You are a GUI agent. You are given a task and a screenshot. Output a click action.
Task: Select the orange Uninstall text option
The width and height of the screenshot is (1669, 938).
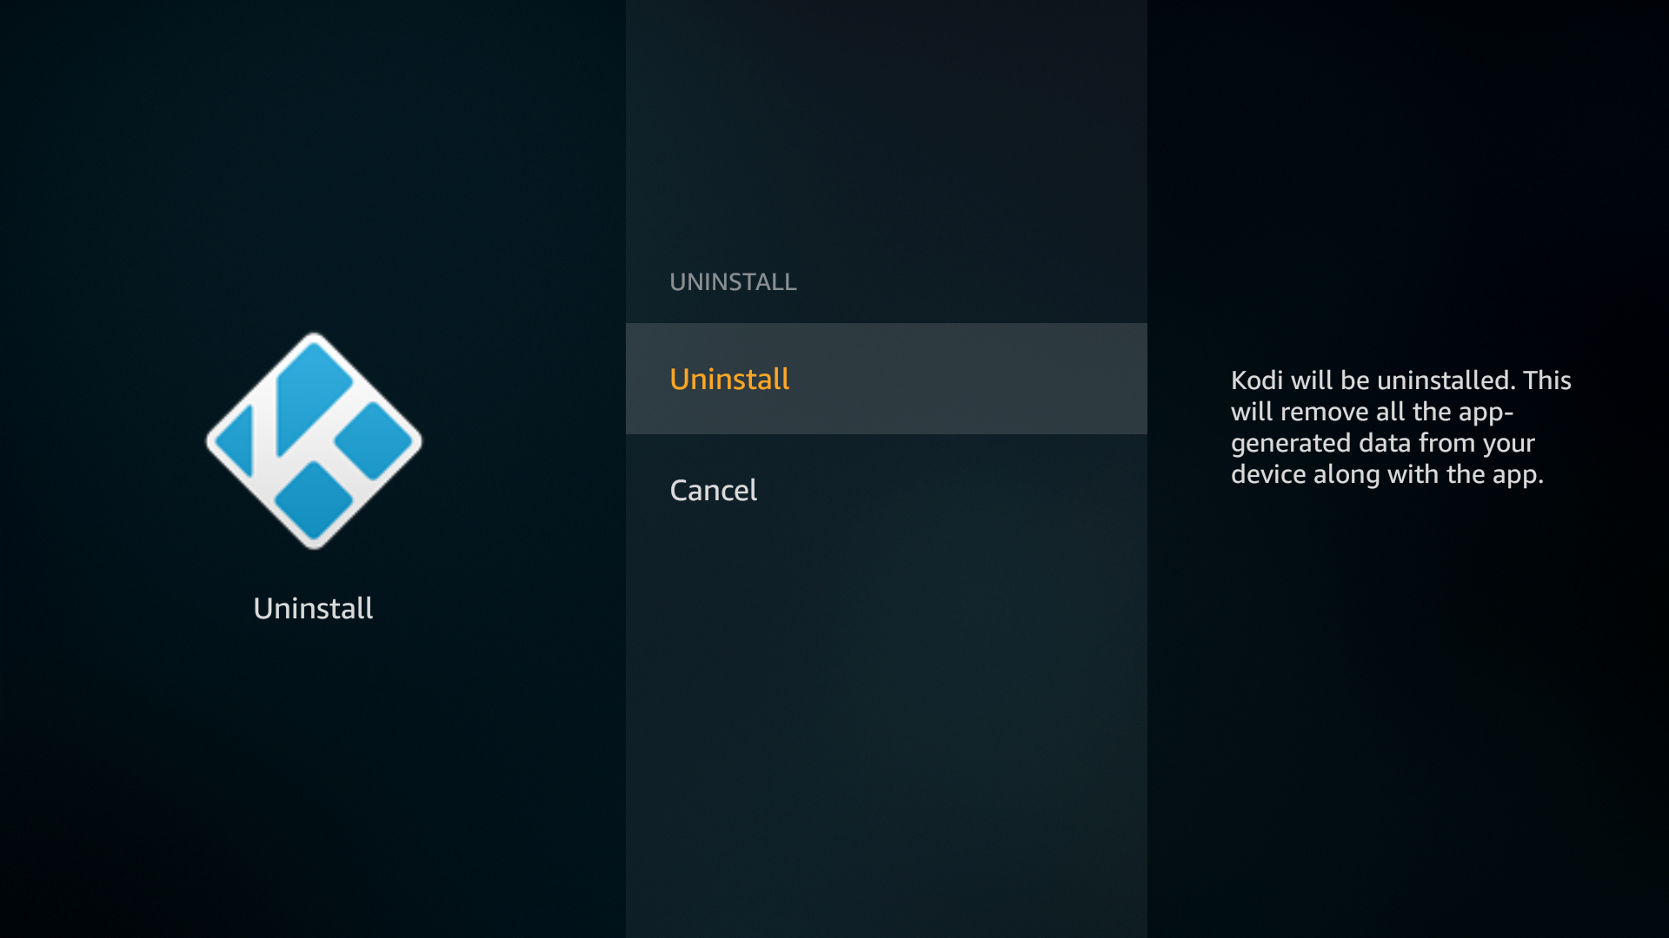pyautogui.click(x=729, y=378)
